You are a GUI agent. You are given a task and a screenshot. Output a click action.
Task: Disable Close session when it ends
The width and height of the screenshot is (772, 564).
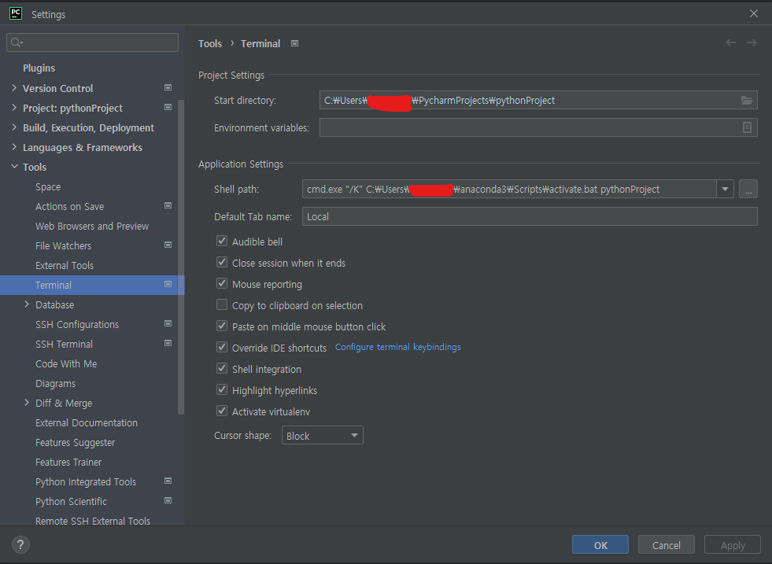(222, 262)
